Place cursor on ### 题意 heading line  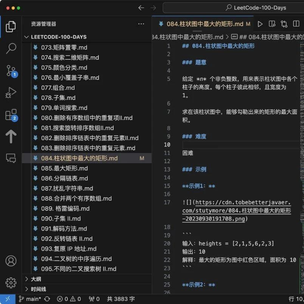pos(194,62)
